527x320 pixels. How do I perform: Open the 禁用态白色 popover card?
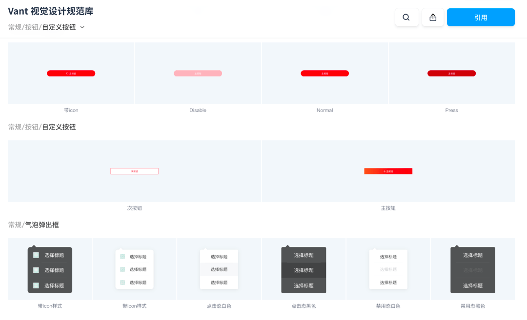[388, 269]
